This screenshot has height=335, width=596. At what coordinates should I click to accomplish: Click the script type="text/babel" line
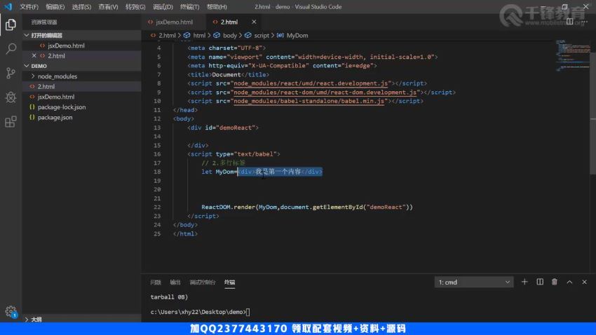233,154
